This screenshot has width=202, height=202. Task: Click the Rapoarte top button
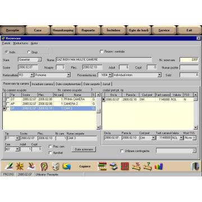[88, 30]
